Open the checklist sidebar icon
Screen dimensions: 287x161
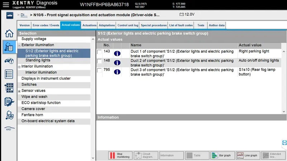[9, 74]
